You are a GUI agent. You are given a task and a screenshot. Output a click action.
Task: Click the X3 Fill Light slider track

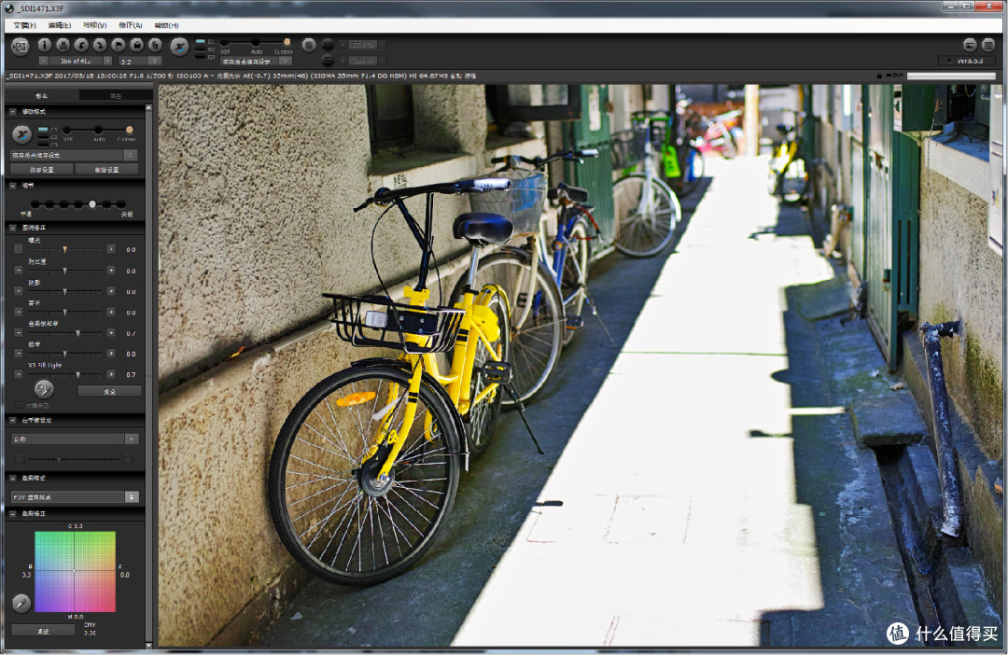pos(65,375)
